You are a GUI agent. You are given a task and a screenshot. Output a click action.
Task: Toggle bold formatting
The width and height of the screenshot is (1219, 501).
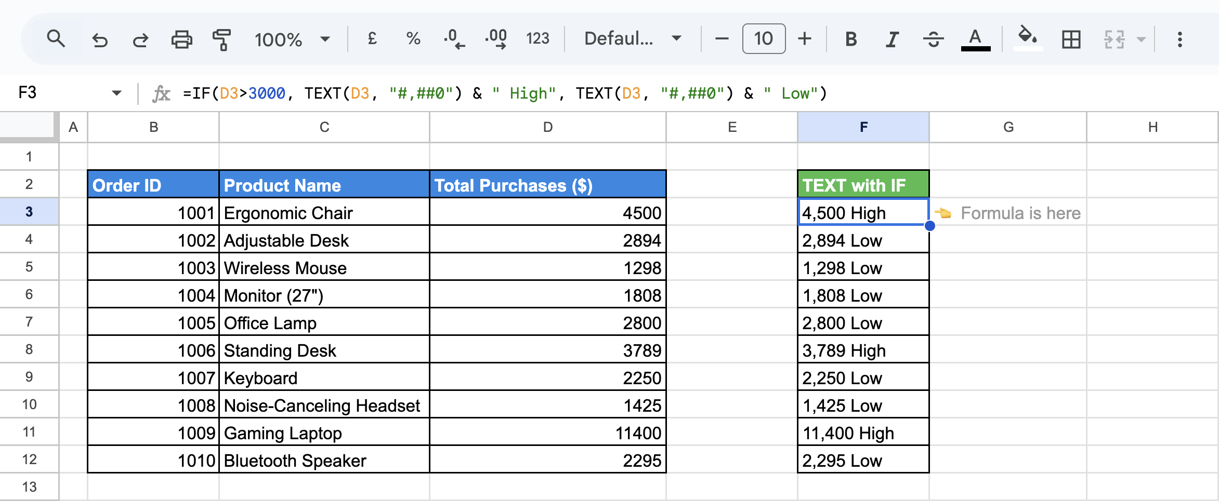[x=851, y=39]
